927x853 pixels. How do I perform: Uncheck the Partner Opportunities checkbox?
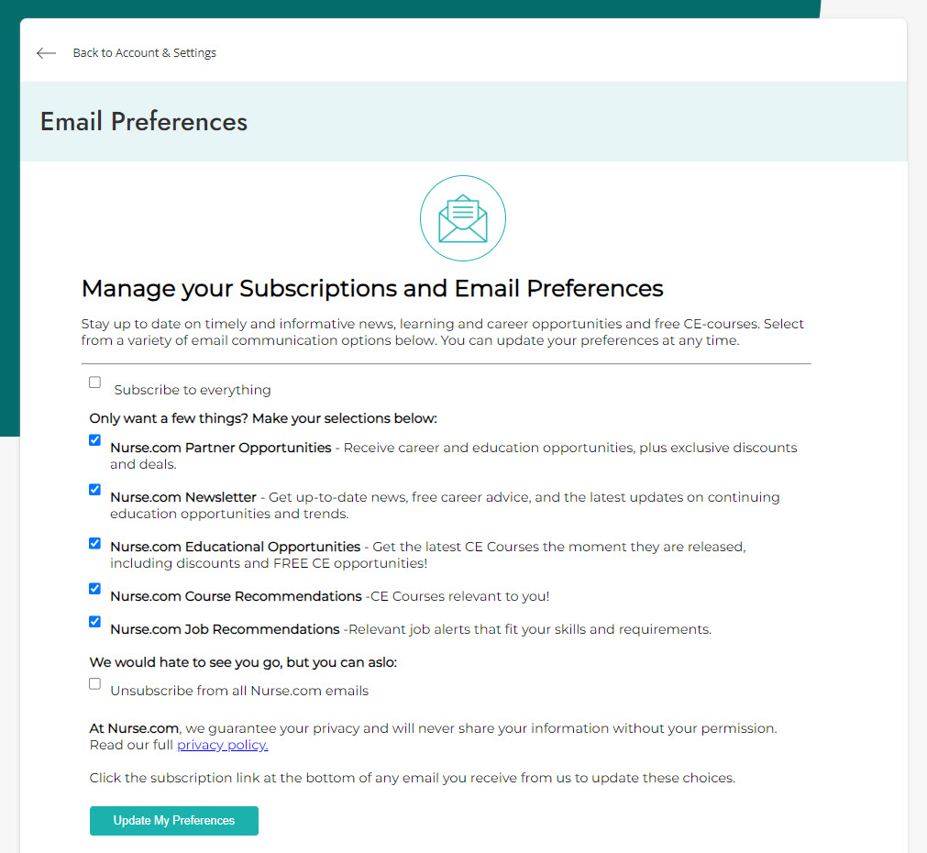point(95,440)
